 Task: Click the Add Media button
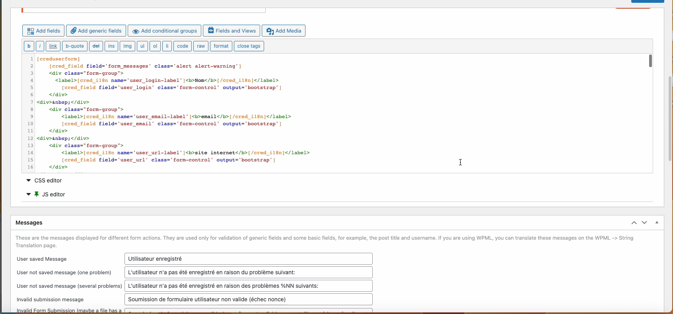click(x=284, y=31)
